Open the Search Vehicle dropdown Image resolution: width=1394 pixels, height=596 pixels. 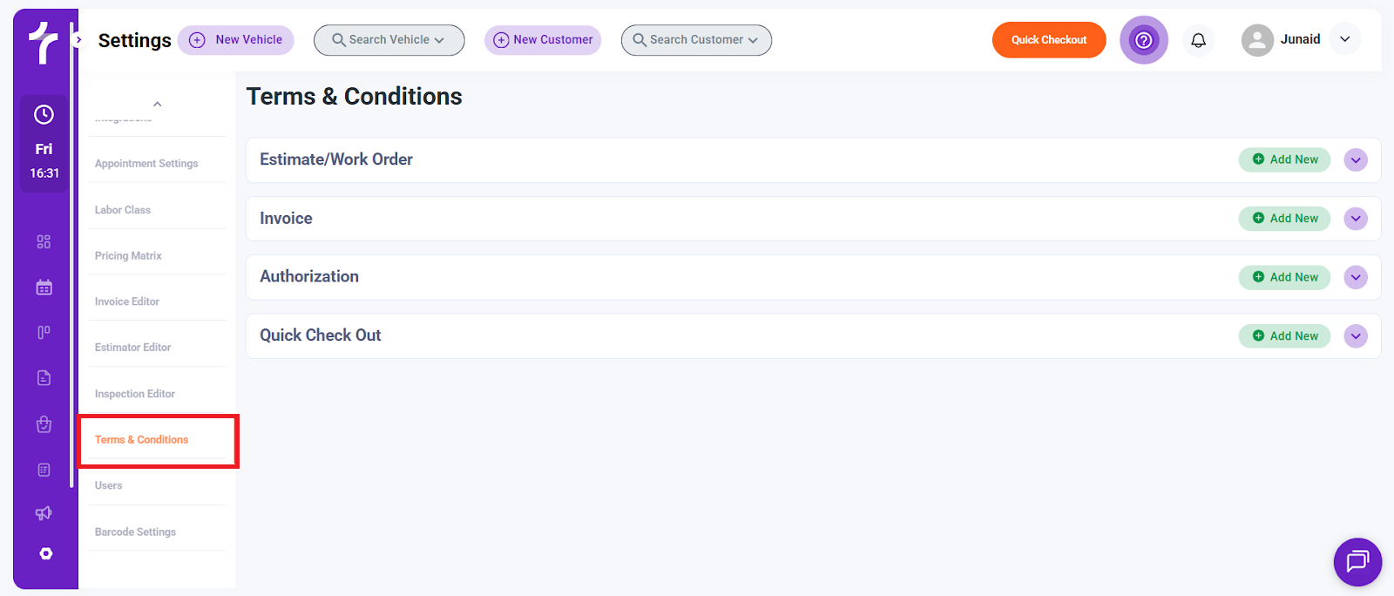coord(389,40)
